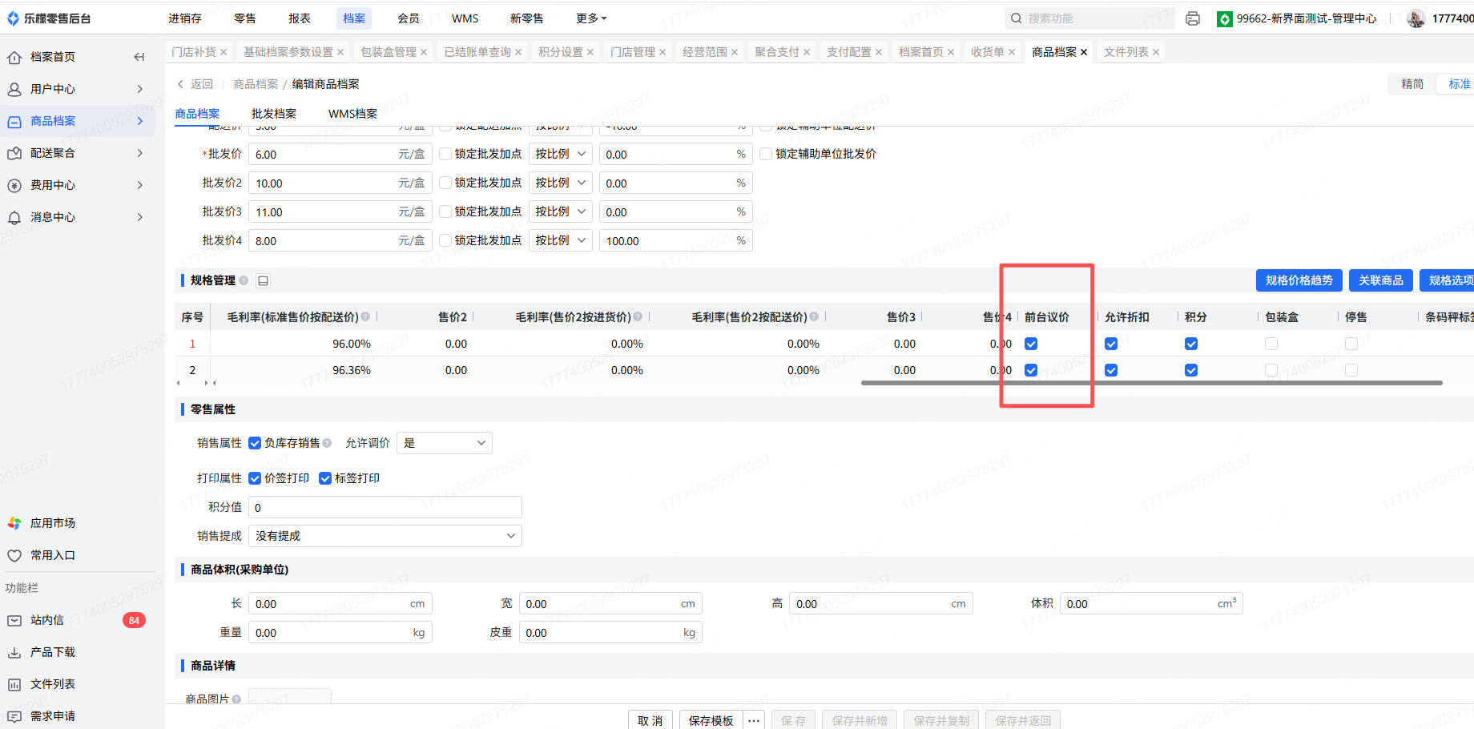Screen dimensions: 1474x729
Task: Click the 用户中心 person icon
Action: point(14,89)
